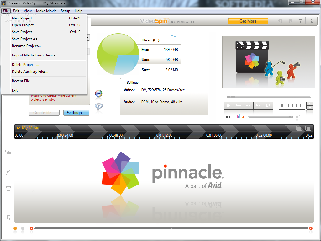
Task: Decrement timecode with down stepper arrow
Action: tap(310, 107)
